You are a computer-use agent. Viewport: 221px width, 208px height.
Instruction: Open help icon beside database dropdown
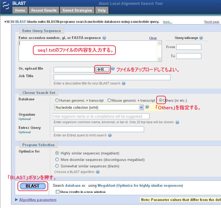click(147, 107)
